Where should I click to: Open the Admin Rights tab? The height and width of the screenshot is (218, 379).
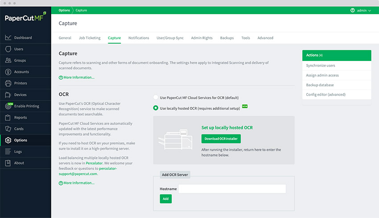[202, 38]
